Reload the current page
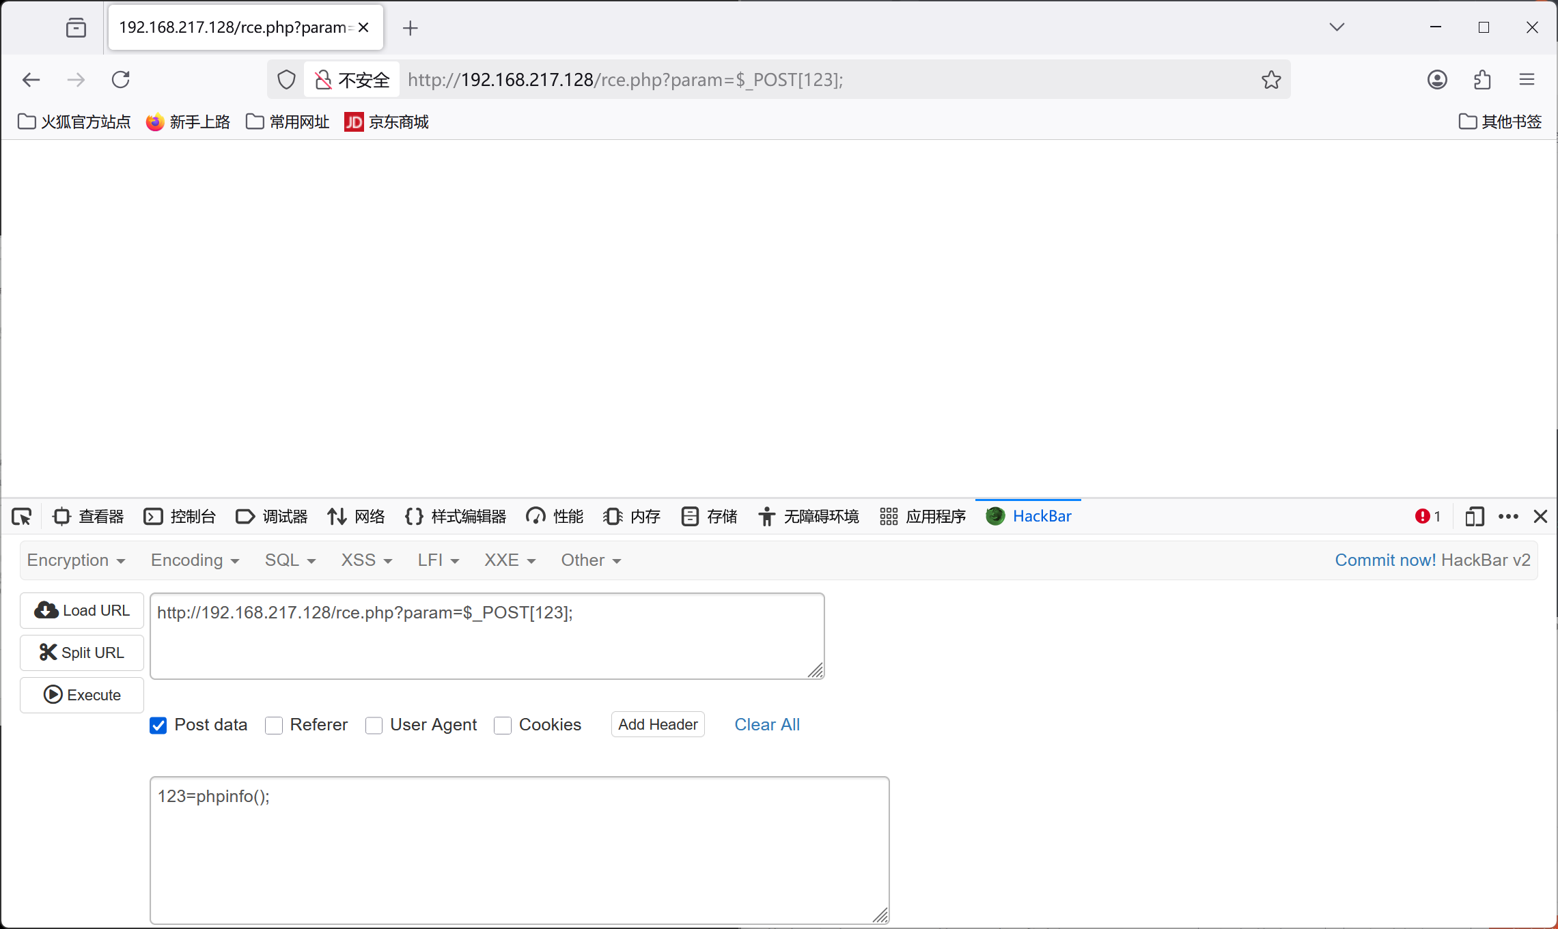The image size is (1558, 929). point(121,80)
